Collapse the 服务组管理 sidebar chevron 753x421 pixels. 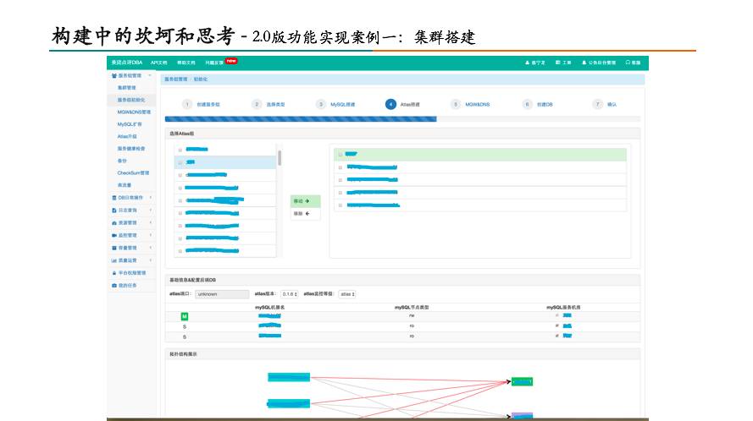tap(150, 76)
